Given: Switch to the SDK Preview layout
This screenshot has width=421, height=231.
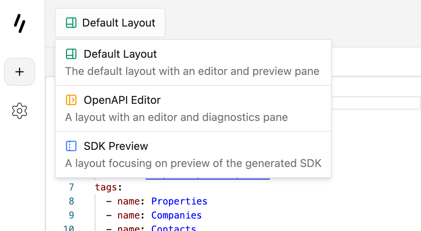Looking at the screenshot, I should point(116,146).
